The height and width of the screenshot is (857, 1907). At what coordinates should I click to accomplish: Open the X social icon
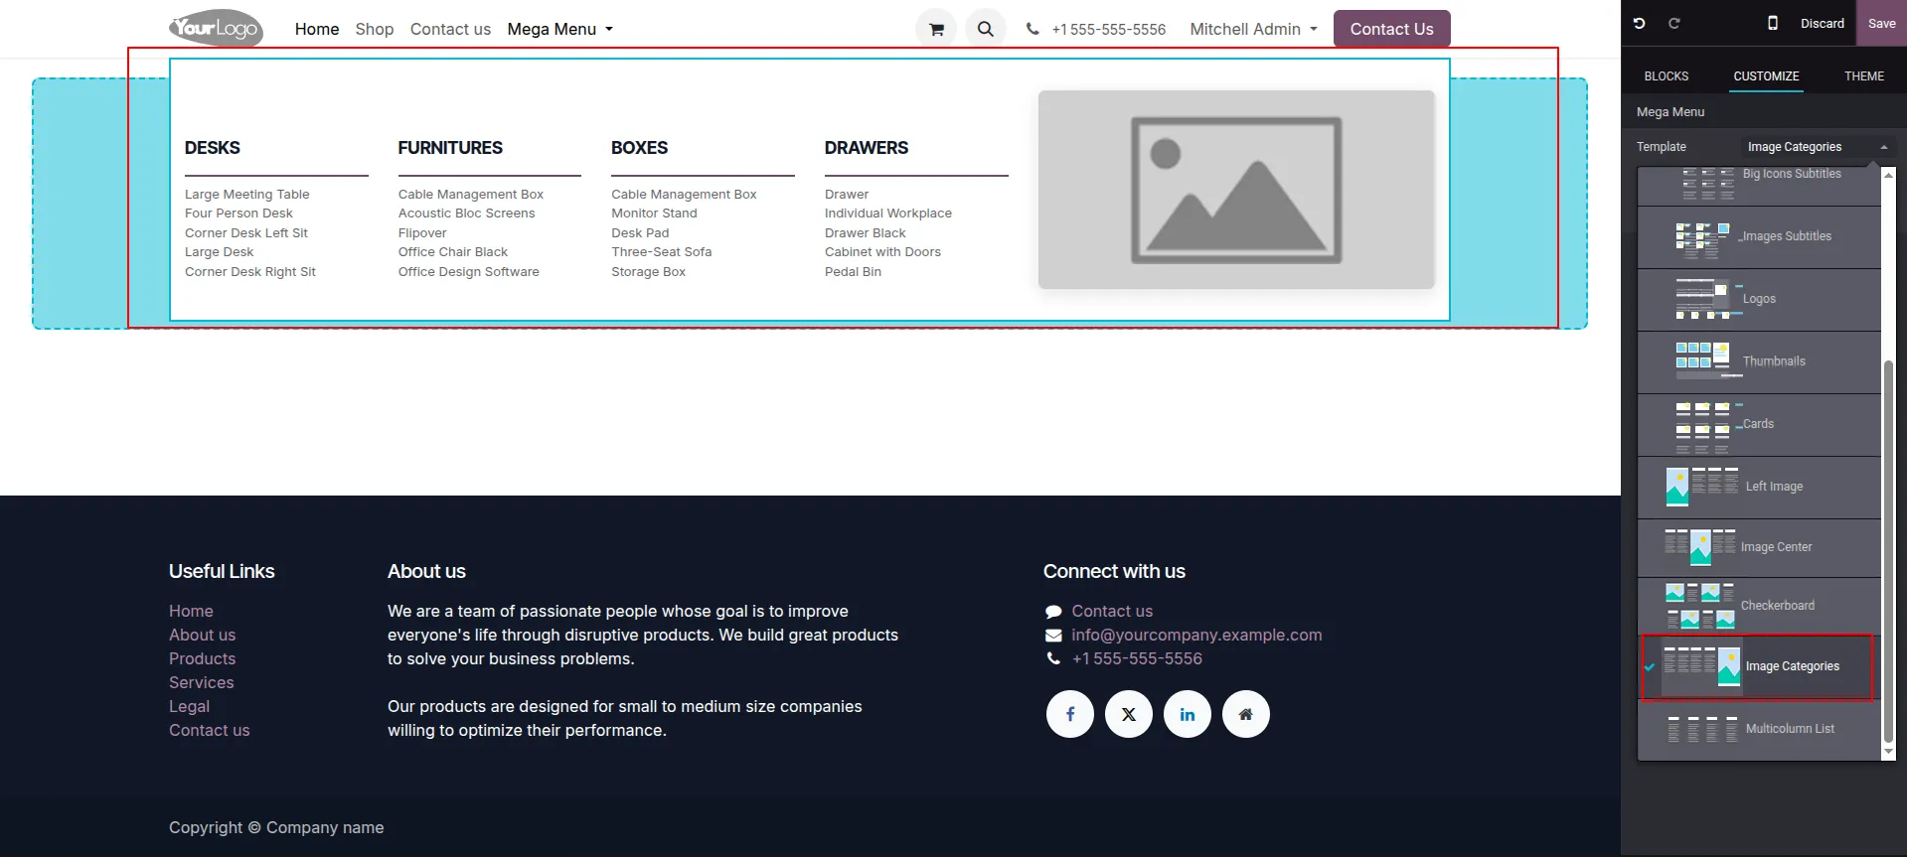pos(1129,714)
